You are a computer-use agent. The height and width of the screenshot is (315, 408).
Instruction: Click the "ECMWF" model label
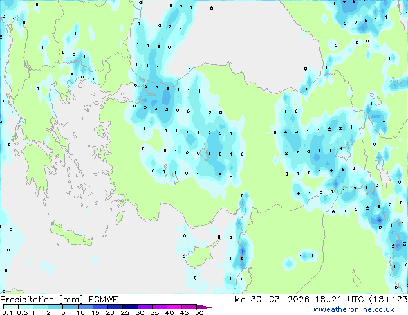click(104, 300)
